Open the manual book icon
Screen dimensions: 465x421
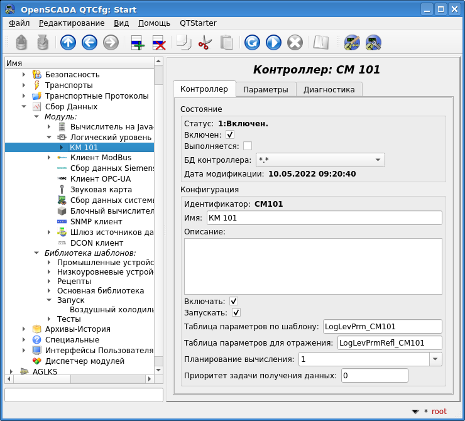320,42
